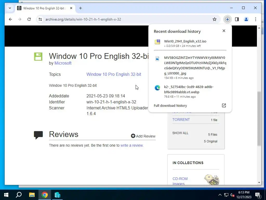This screenshot has width=266, height=200.
Task: Open the blue server app in taskbar
Action: pos(57,195)
